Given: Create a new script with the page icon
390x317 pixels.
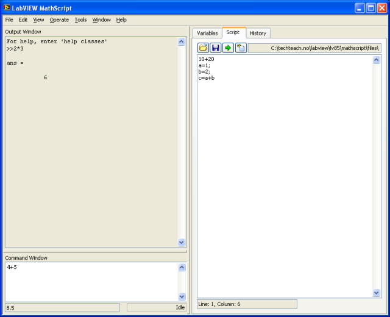Looking at the screenshot, I should pyautogui.click(x=241, y=48).
